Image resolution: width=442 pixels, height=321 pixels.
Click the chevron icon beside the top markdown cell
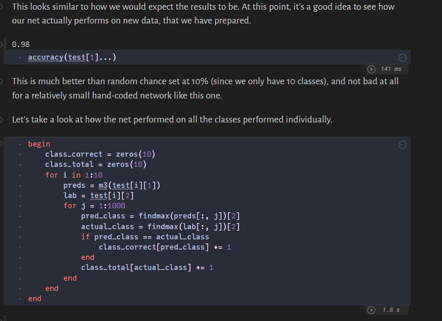[x=2, y=7]
